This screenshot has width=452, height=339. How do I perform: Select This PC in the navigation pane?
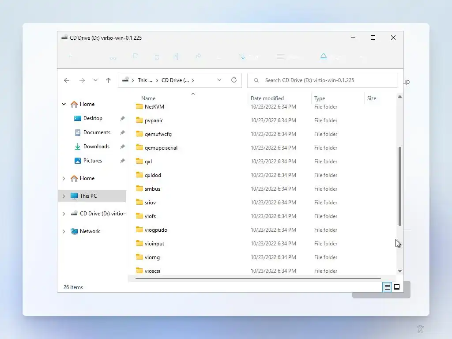[x=92, y=196]
